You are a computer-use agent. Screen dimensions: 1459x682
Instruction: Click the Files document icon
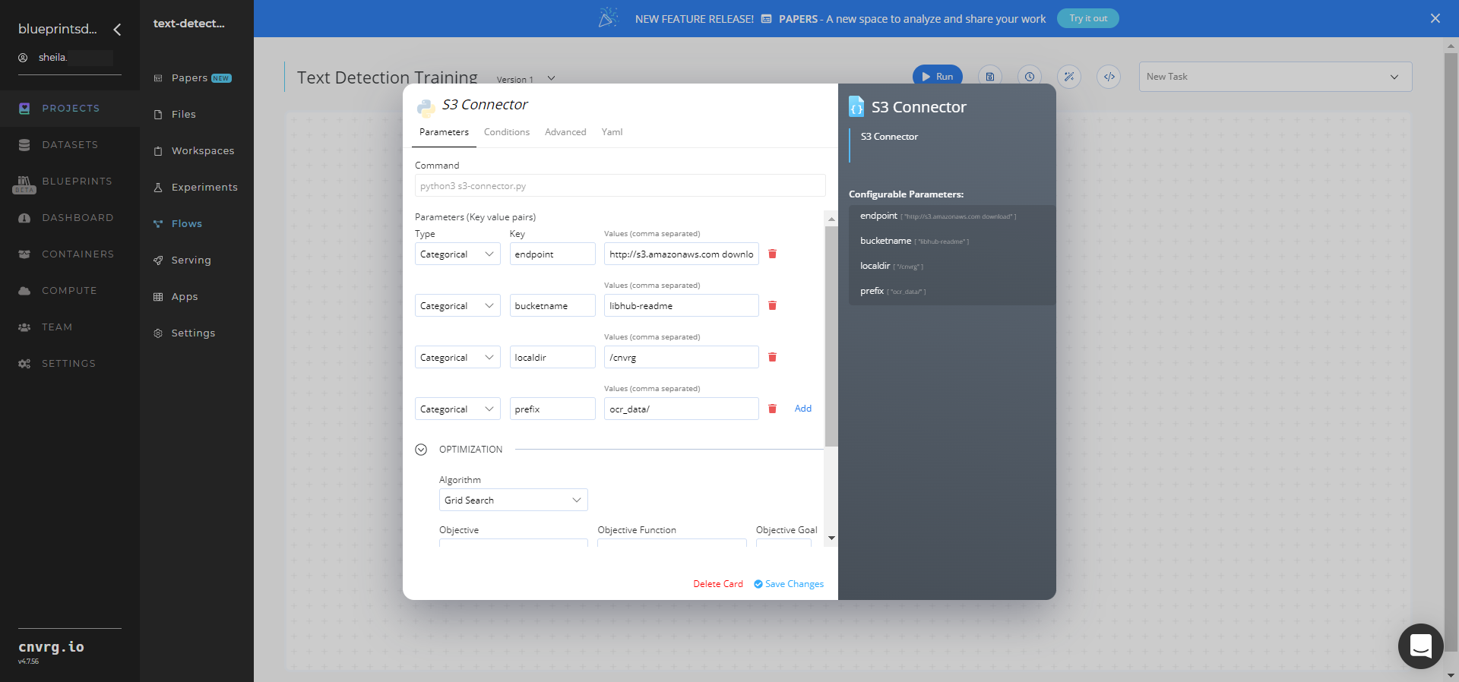[x=158, y=115]
